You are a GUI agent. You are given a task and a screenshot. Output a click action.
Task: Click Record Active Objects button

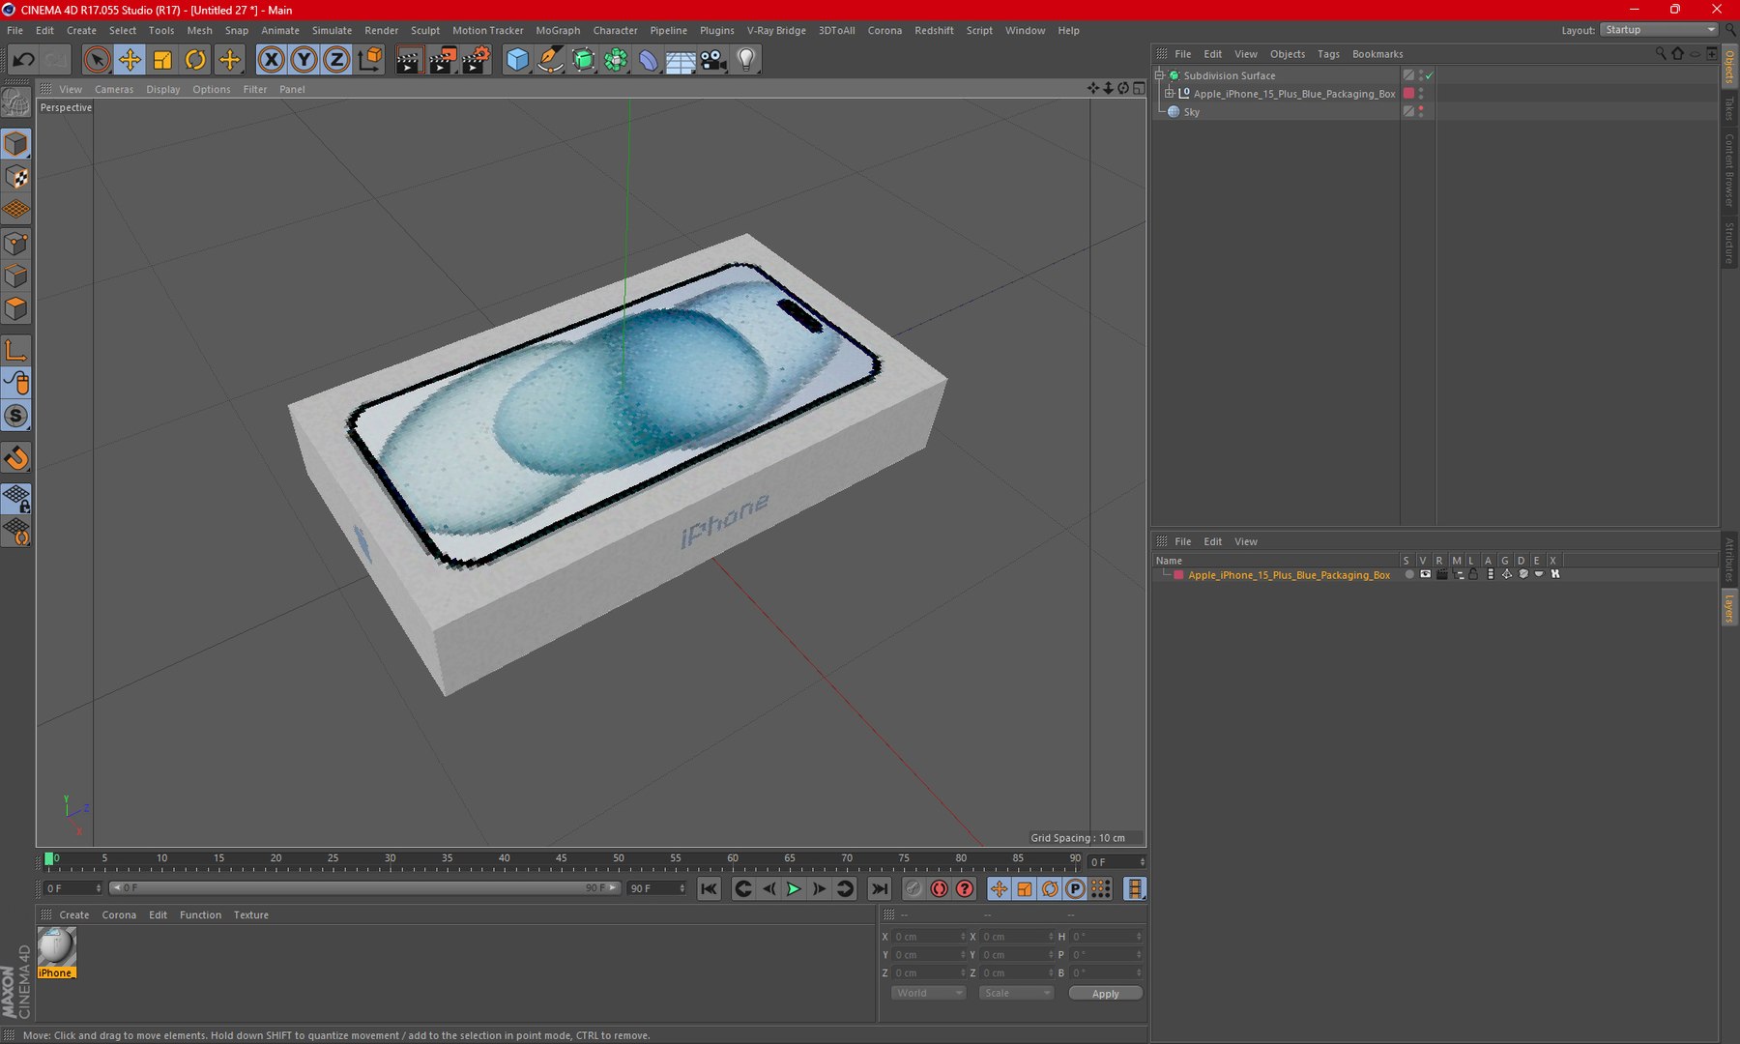click(x=913, y=888)
